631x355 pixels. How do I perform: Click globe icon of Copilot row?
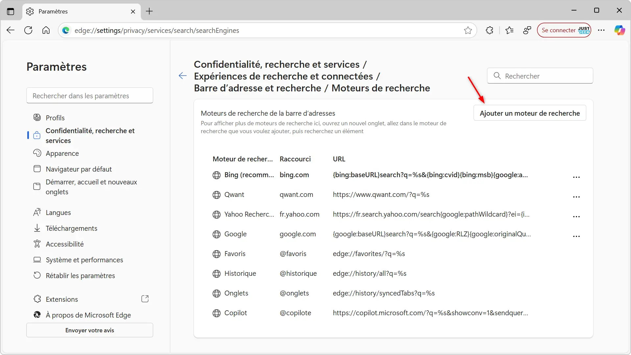pyautogui.click(x=217, y=313)
